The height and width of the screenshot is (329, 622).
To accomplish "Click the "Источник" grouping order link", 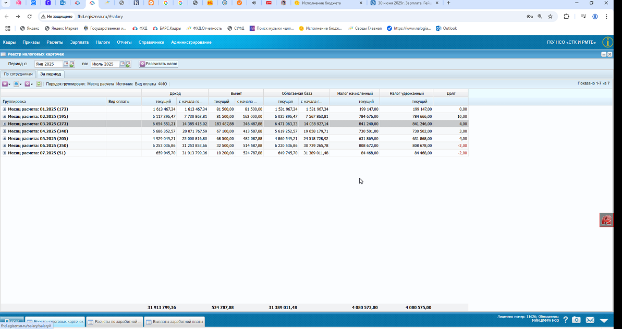I will (x=125, y=84).
